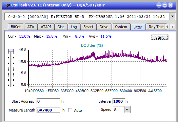Minimize the LtnFlash window

click(x=159, y=5)
